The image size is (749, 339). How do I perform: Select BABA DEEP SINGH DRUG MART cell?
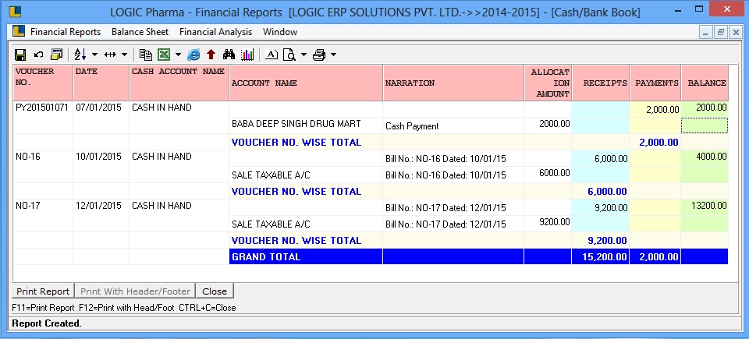click(306, 125)
